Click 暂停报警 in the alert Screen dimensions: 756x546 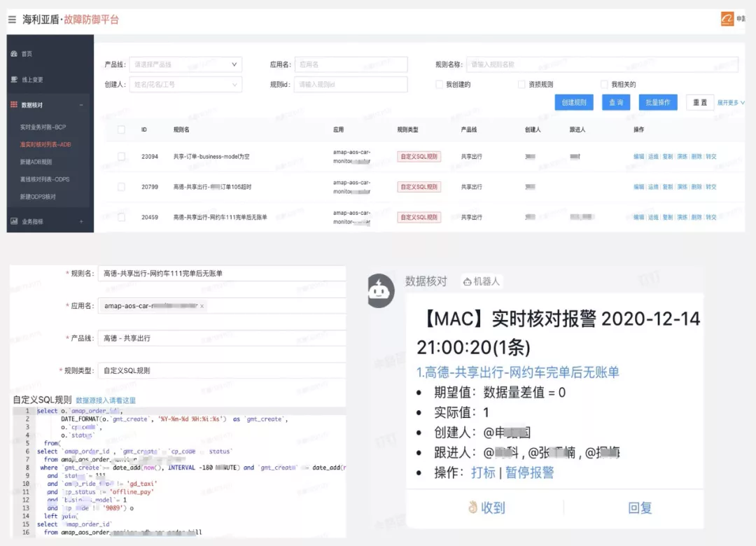[x=529, y=472]
